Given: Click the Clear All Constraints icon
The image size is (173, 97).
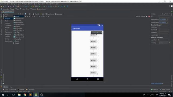Looking at the screenshot, I should 32,16.
